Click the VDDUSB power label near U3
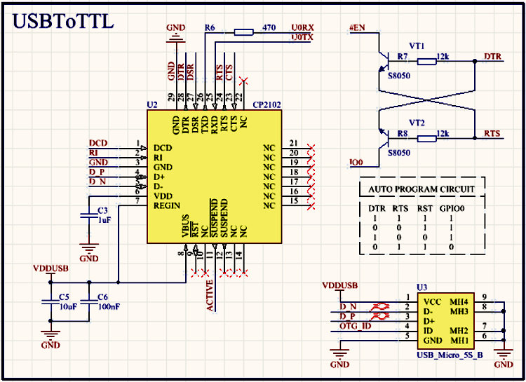Screen dimensions: 526x382 coord(339,286)
